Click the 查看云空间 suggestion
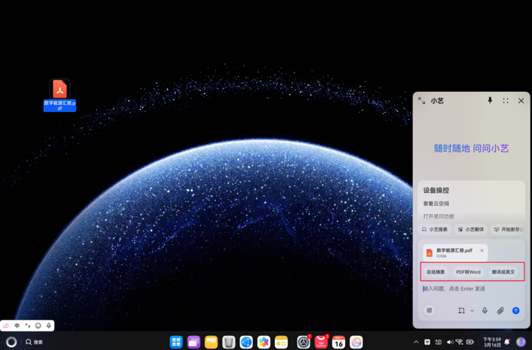Viewport: 532px width, 350px height. tap(436, 203)
